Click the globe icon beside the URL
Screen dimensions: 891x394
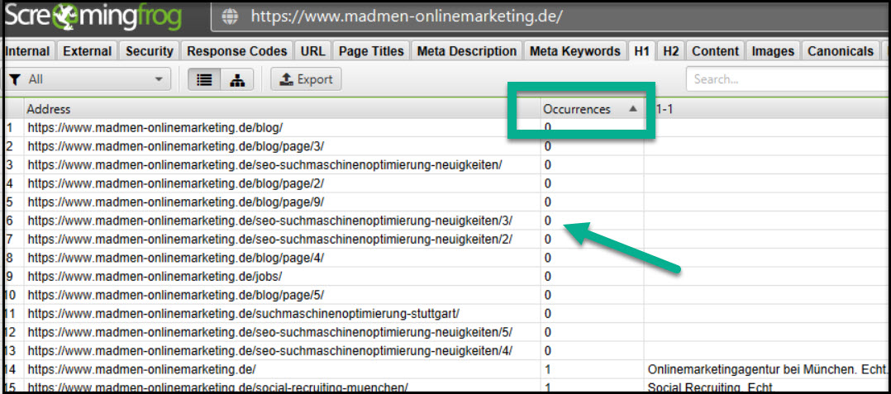click(230, 17)
